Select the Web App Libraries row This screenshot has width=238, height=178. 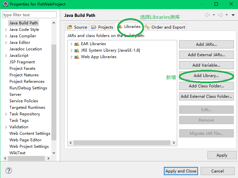tap(99, 57)
